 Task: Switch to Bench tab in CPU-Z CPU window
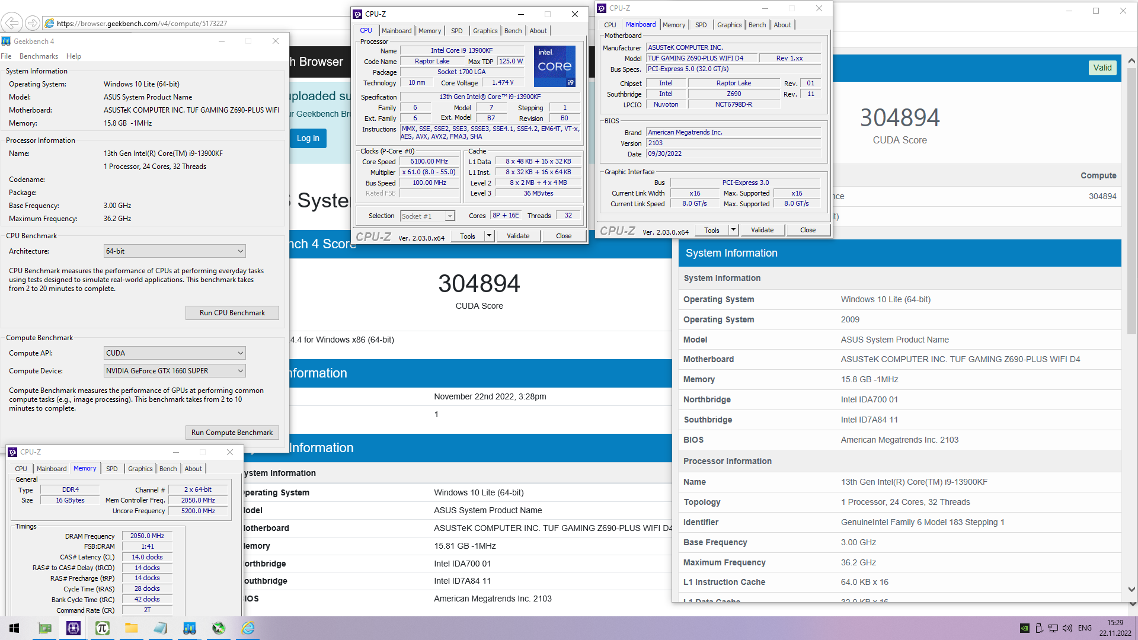tap(513, 31)
